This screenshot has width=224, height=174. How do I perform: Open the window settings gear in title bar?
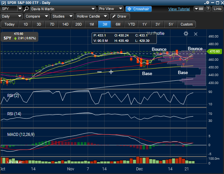click(x=207, y=3)
